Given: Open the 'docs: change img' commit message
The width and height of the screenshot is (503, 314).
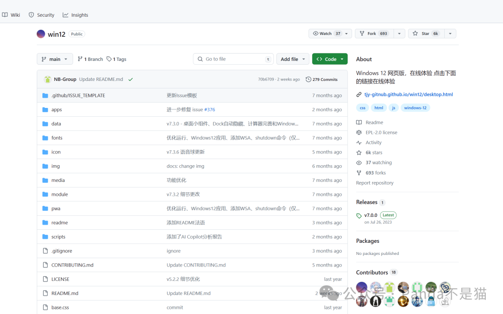Looking at the screenshot, I should point(185,166).
